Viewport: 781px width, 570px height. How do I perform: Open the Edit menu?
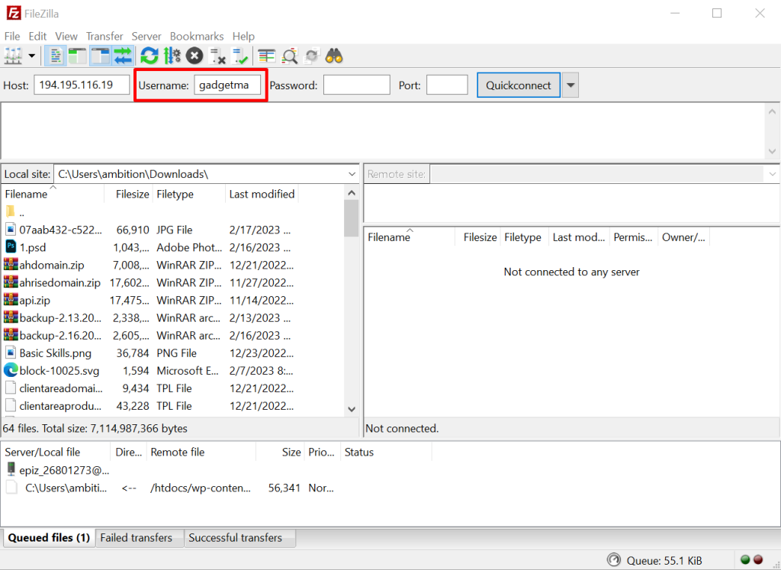37,36
